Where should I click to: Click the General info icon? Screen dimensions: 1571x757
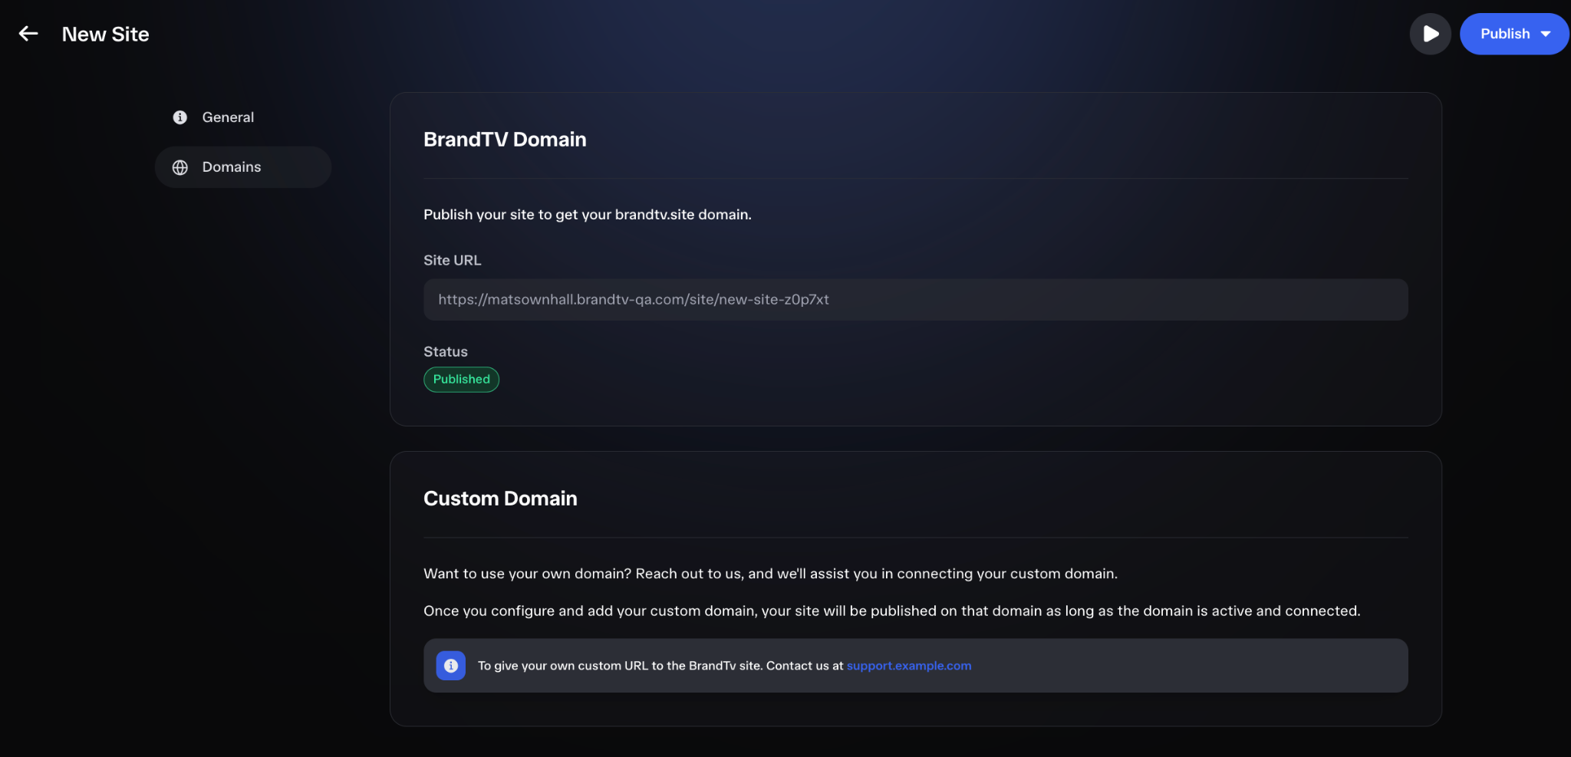tap(180, 117)
